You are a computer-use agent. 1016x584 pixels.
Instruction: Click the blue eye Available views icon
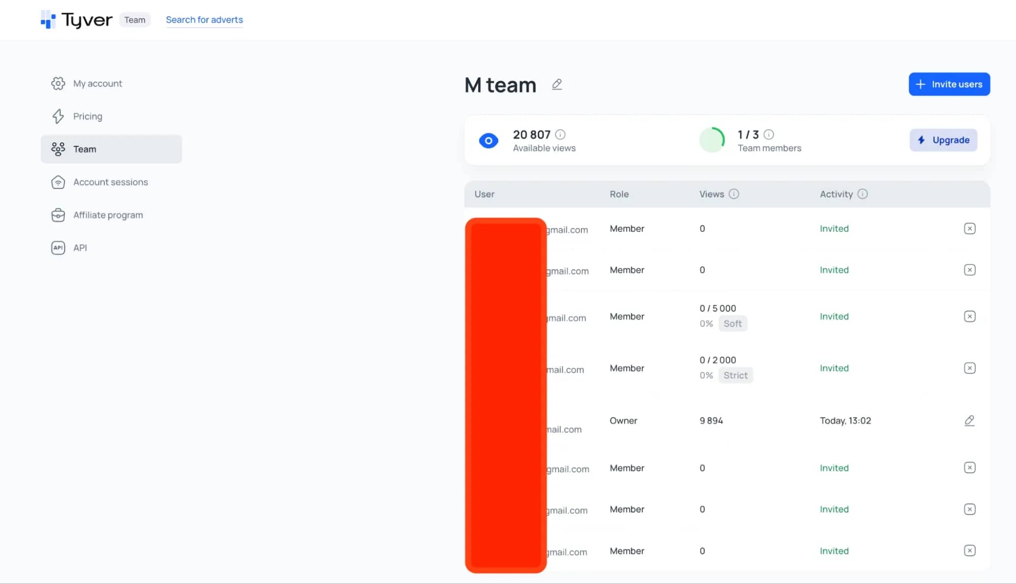[488, 140]
